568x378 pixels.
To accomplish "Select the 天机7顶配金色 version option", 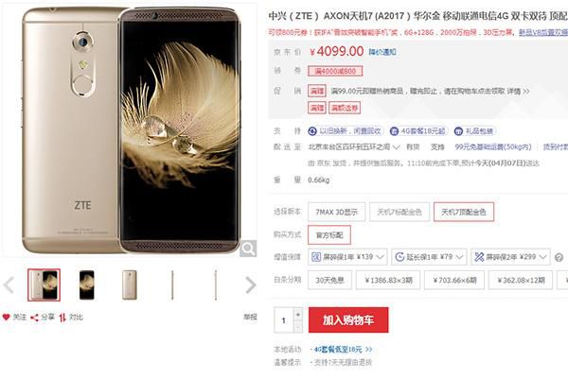I will 464,212.
